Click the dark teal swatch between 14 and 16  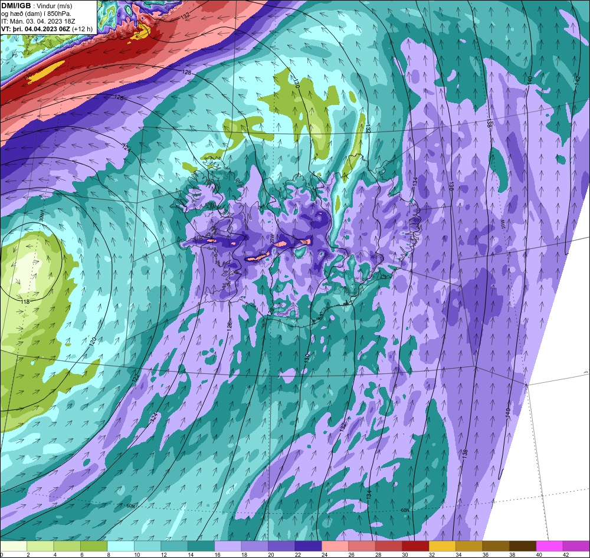tap(201, 546)
